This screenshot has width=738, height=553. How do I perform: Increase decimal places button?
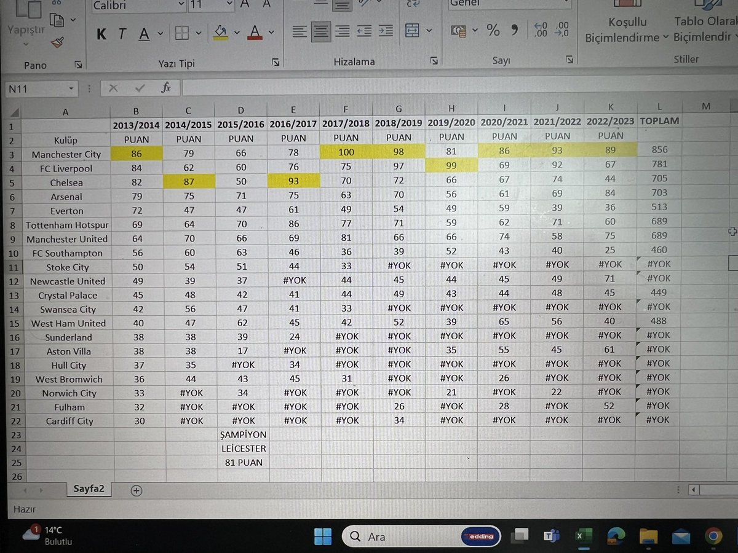(x=541, y=29)
